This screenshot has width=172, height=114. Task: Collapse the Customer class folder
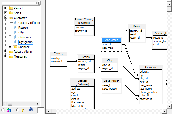click(x=5, y=18)
